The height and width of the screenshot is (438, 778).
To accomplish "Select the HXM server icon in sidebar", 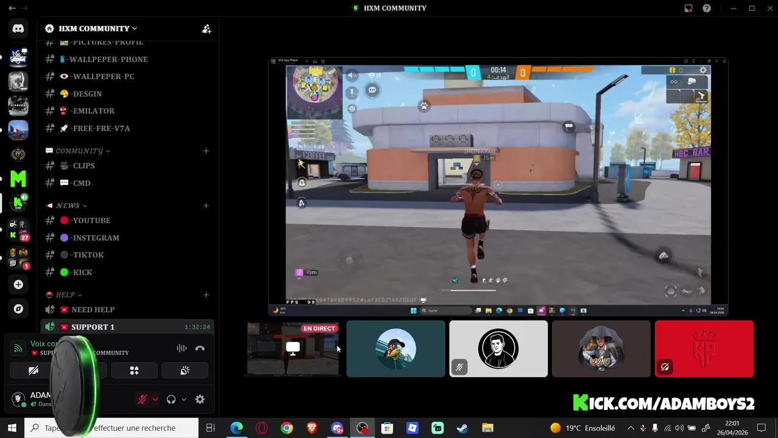I will tap(18, 203).
